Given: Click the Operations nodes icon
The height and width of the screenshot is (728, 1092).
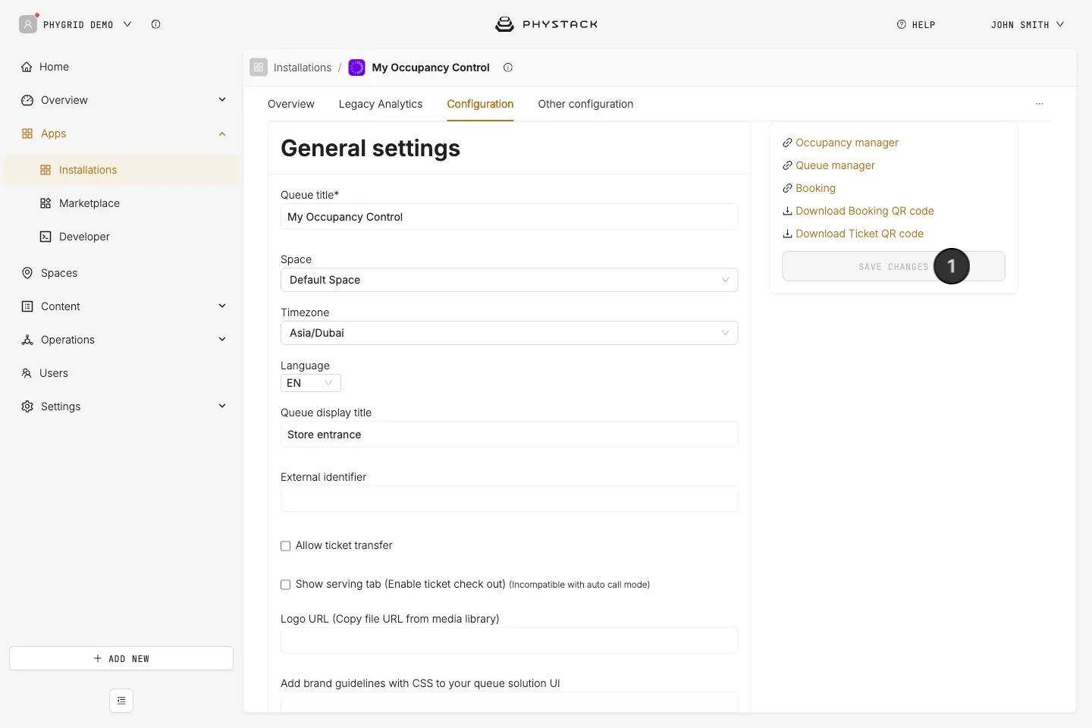Looking at the screenshot, I should [27, 340].
